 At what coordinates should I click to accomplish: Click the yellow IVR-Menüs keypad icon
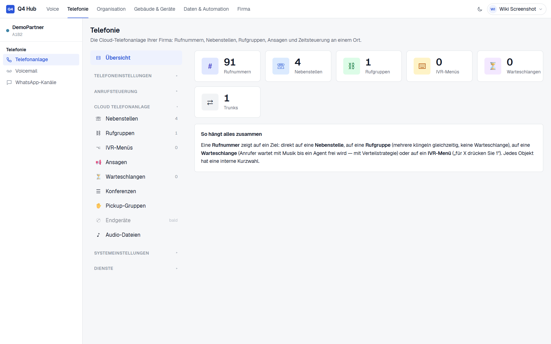[x=422, y=66]
